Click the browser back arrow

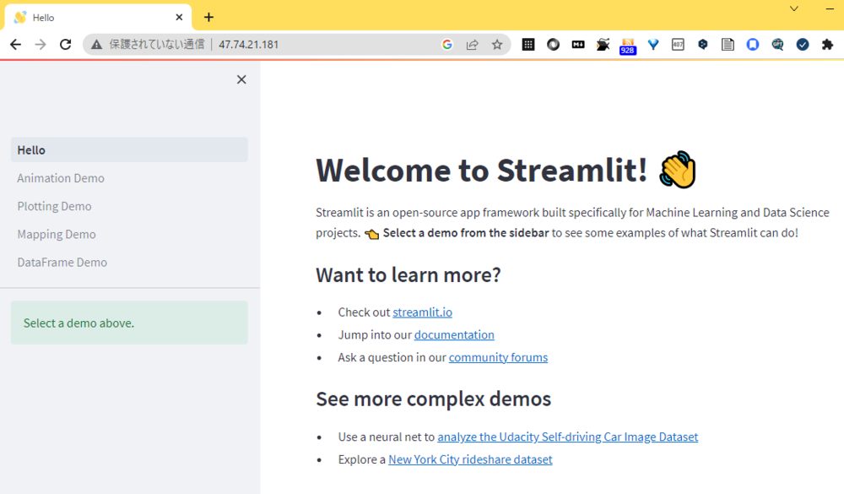click(15, 45)
